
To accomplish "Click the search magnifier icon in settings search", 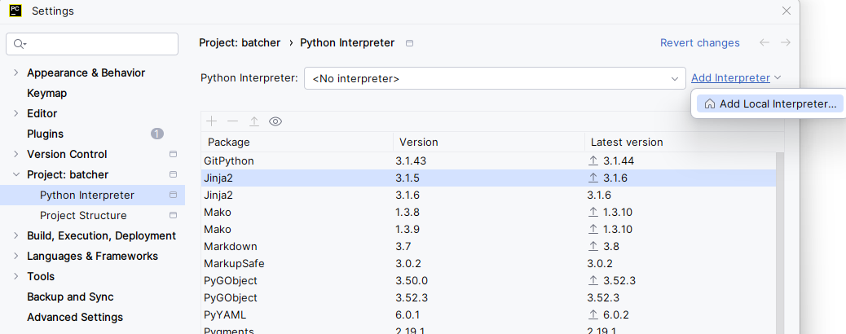I will [20, 44].
